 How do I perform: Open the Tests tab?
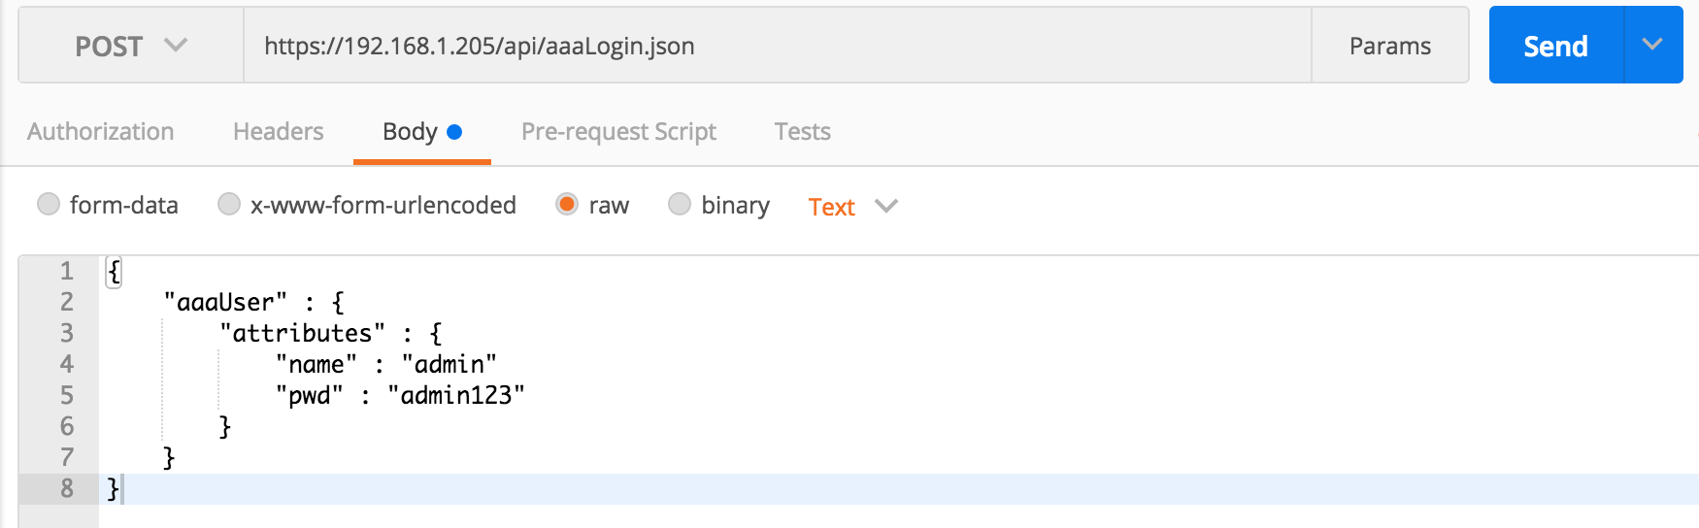click(803, 131)
